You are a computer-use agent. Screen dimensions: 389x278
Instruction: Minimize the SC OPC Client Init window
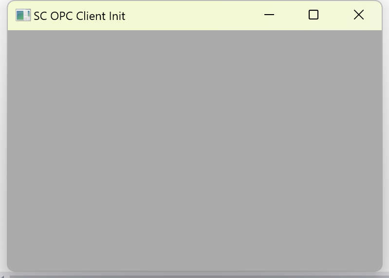269,15
